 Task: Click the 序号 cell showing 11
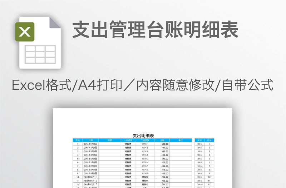tap(78, 181)
